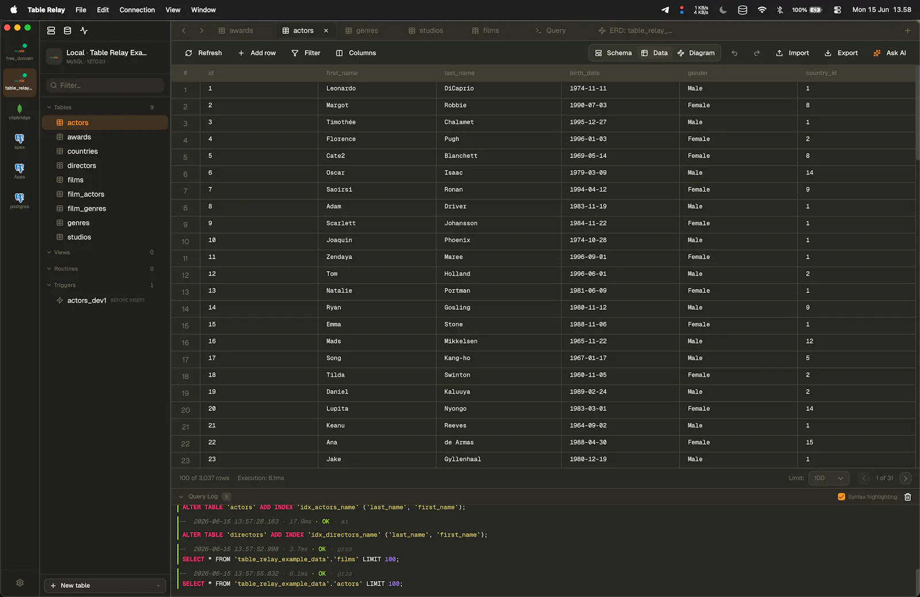Collapse the Tables section

click(49, 107)
